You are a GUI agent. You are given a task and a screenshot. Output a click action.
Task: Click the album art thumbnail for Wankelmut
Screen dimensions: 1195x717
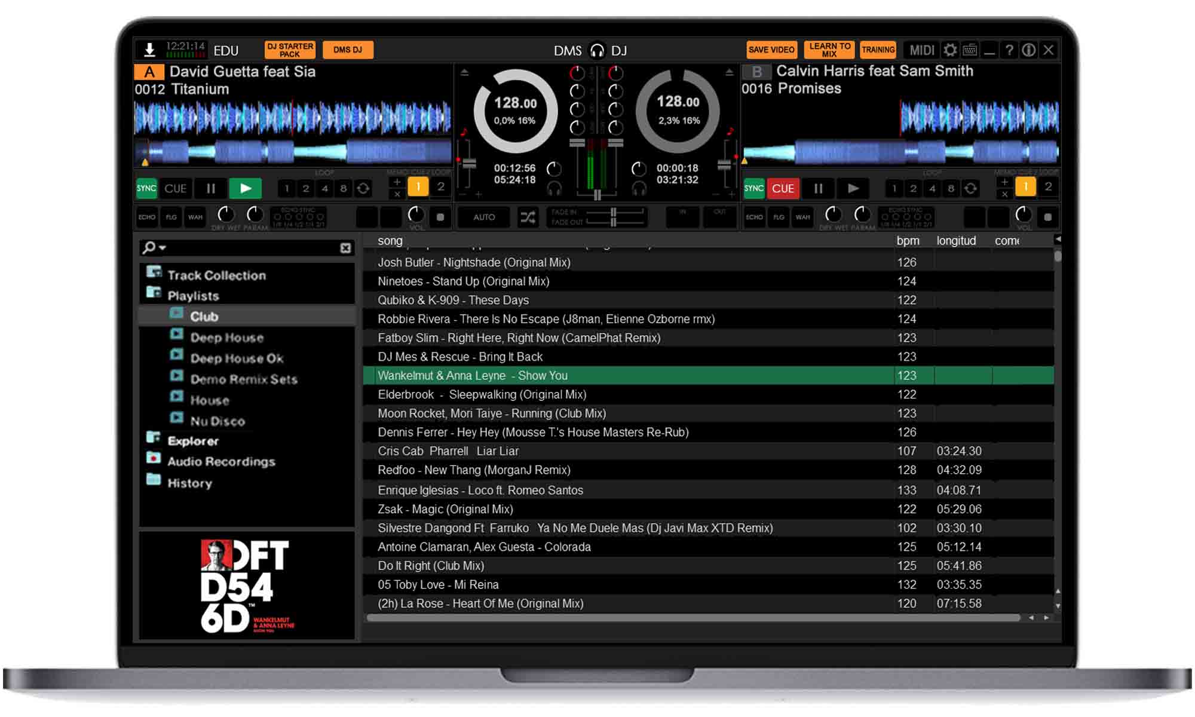246,586
